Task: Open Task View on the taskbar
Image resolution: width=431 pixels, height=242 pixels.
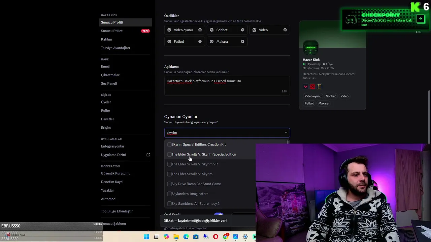Action: point(156,237)
